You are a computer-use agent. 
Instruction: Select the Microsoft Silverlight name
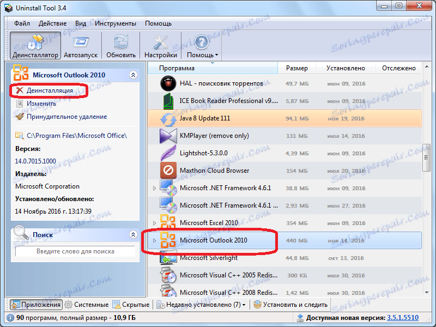[209, 258]
